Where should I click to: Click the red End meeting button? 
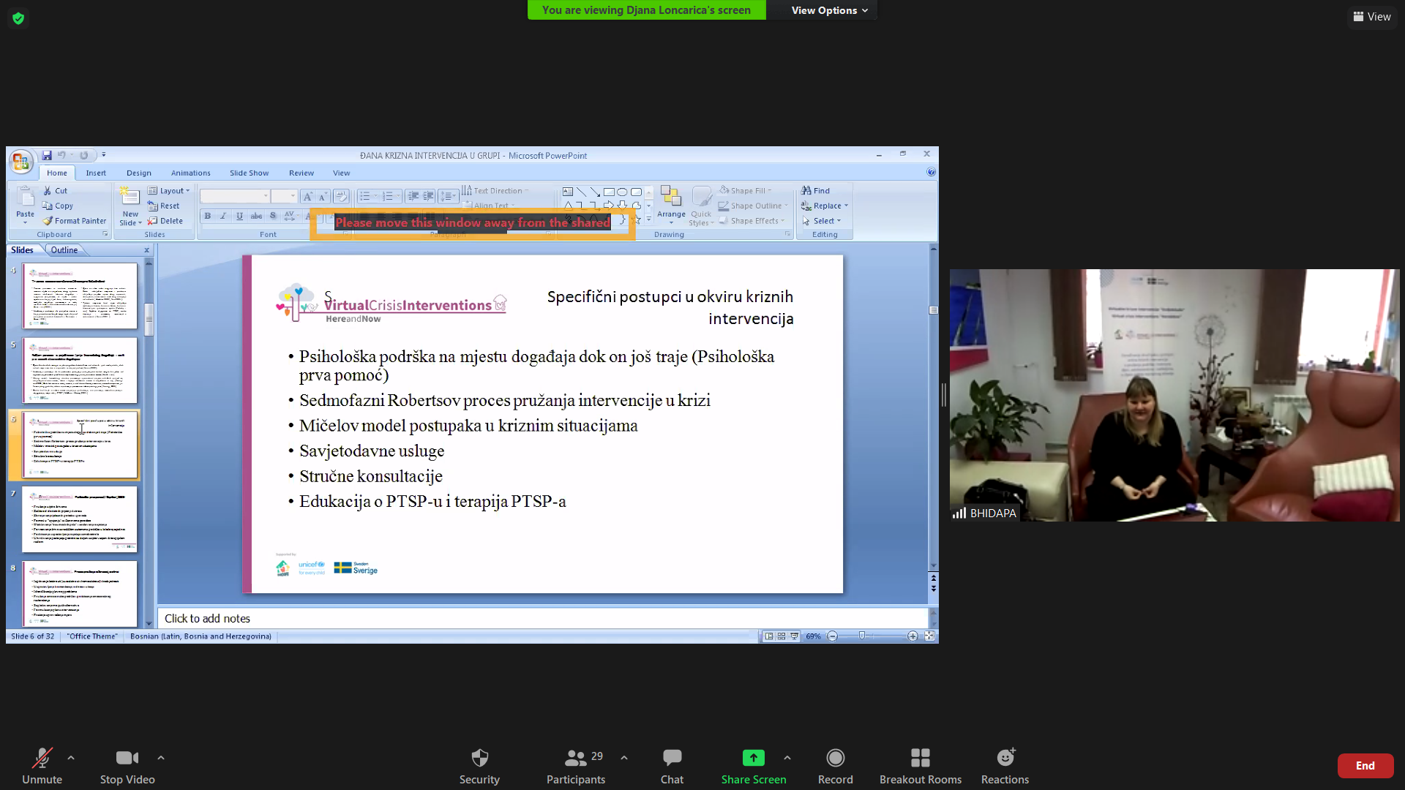[1365, 766]
